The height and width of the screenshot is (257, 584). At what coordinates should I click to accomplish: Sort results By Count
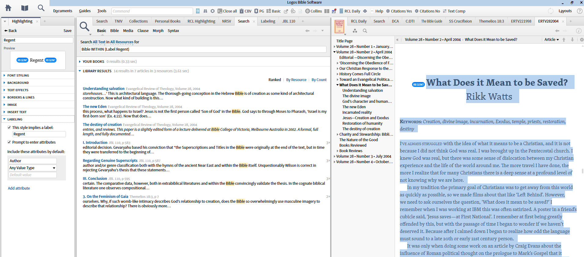[x=319, y=80]
